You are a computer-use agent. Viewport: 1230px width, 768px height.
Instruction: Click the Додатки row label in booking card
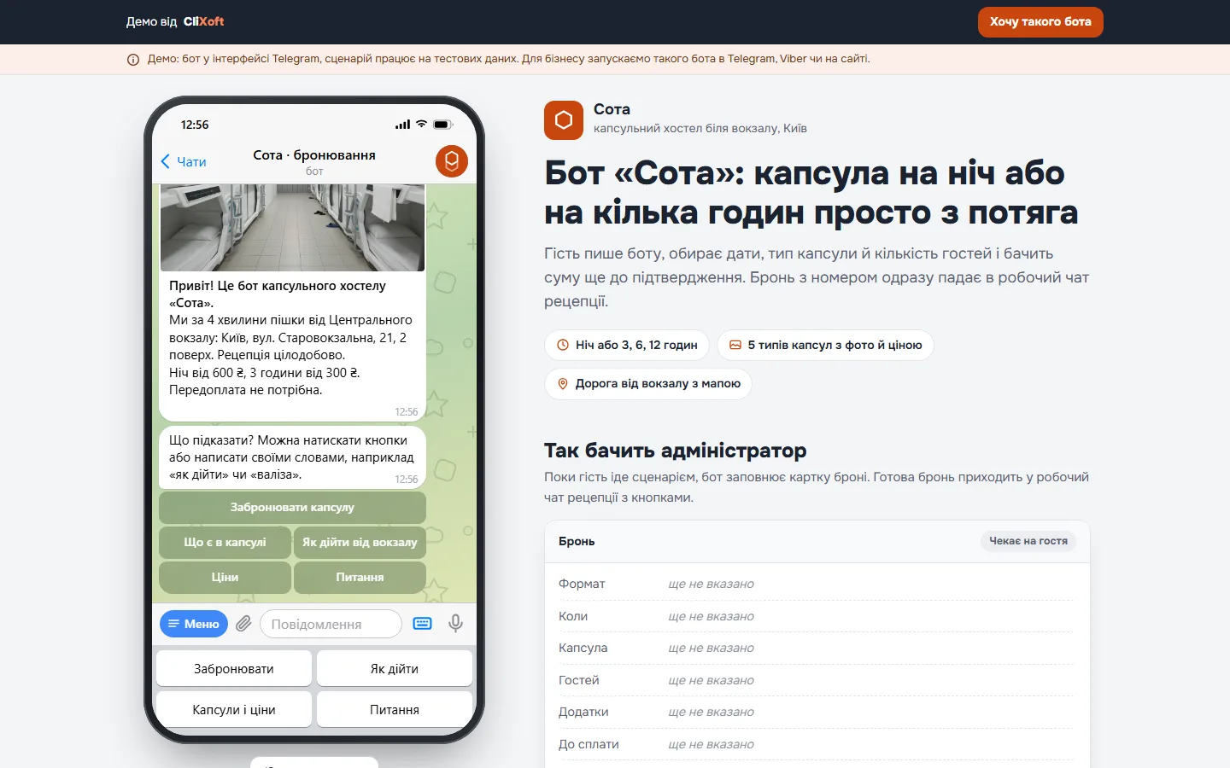coord(584,712)
